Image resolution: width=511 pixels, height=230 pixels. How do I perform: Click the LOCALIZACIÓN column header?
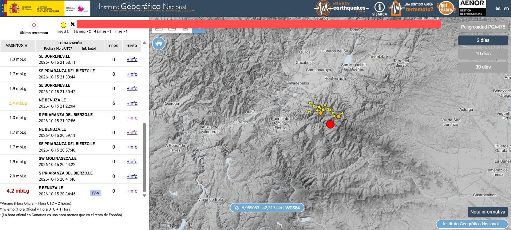(x=70, y=43)
